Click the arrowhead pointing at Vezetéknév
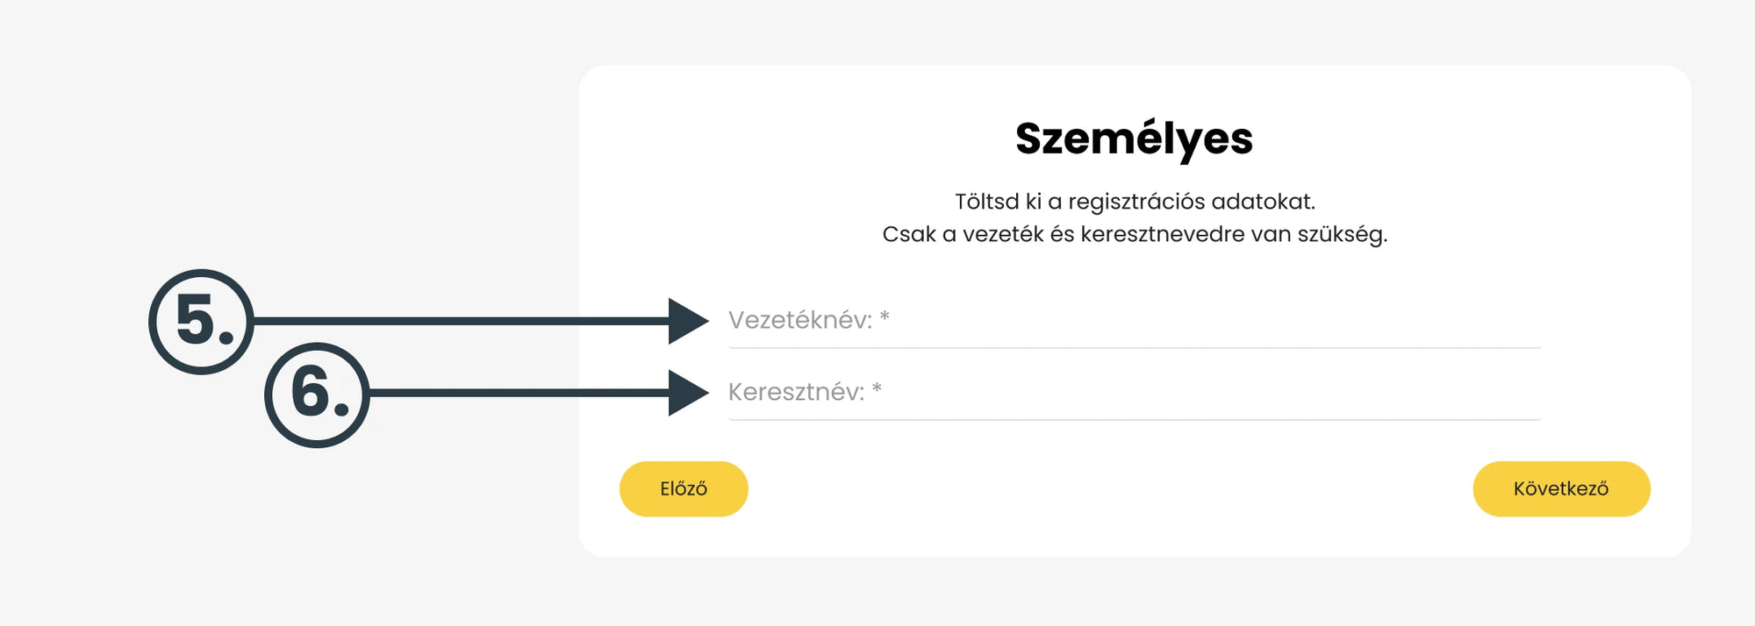Image resolution: width=1755 pixels, height=626 pixels. coord(686,321)
